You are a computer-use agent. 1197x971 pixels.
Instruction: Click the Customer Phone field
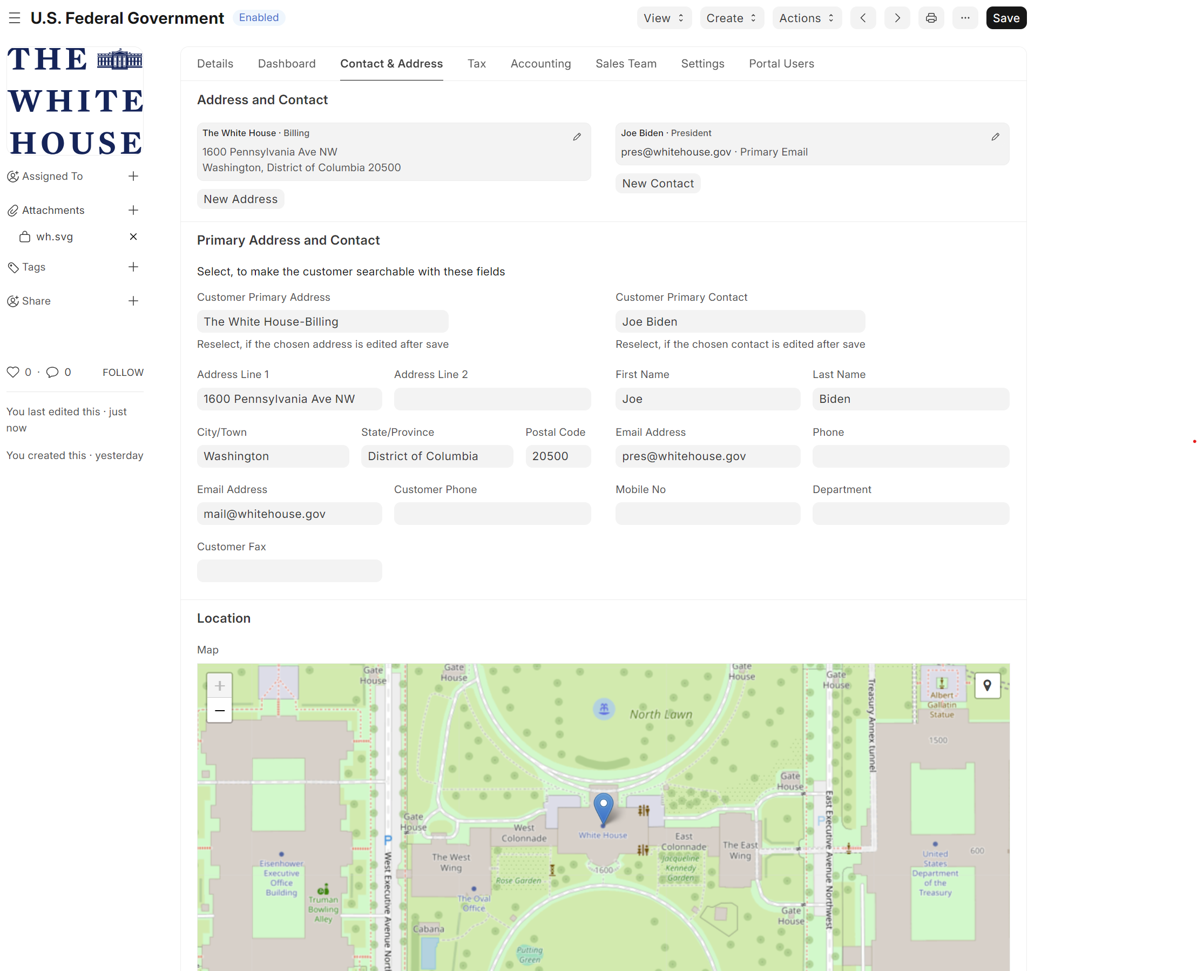tap(492, 514)
